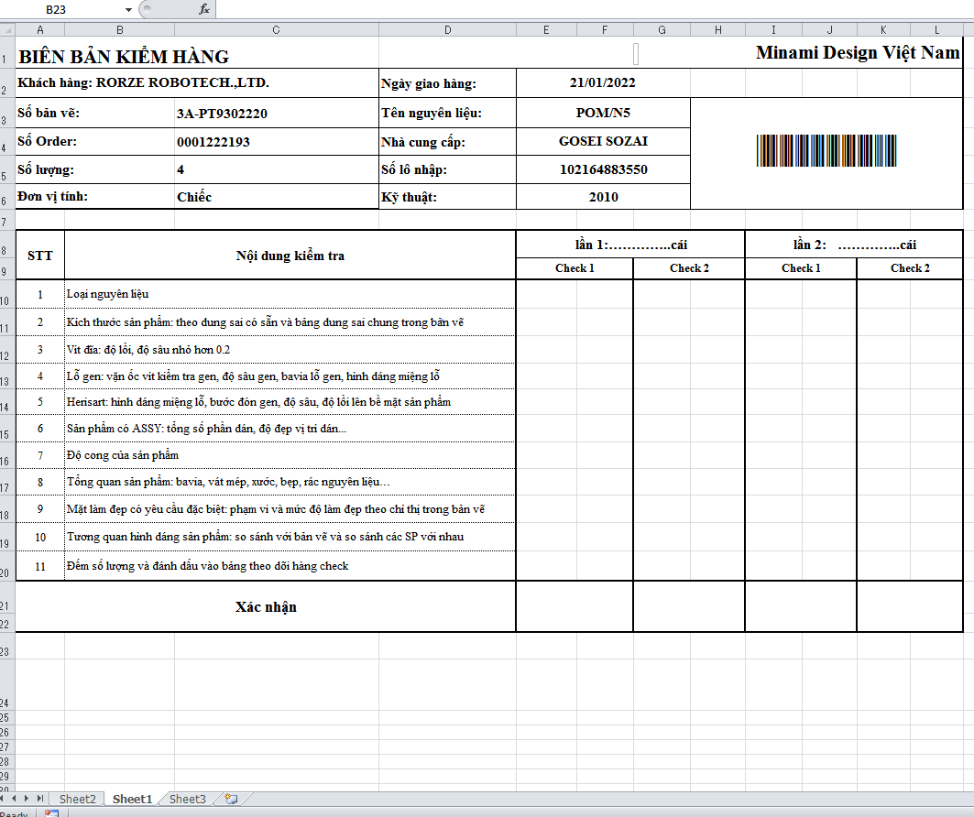This screenshot has width=974, height=817.
Task: Click the supplier cell 'GOSEI SOZAI'
Action: coord(603,141)
